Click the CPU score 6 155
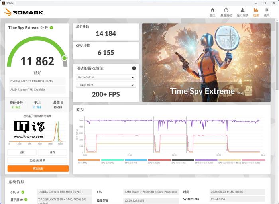This screenshot has width=279, height=204. tap(106, 53)
